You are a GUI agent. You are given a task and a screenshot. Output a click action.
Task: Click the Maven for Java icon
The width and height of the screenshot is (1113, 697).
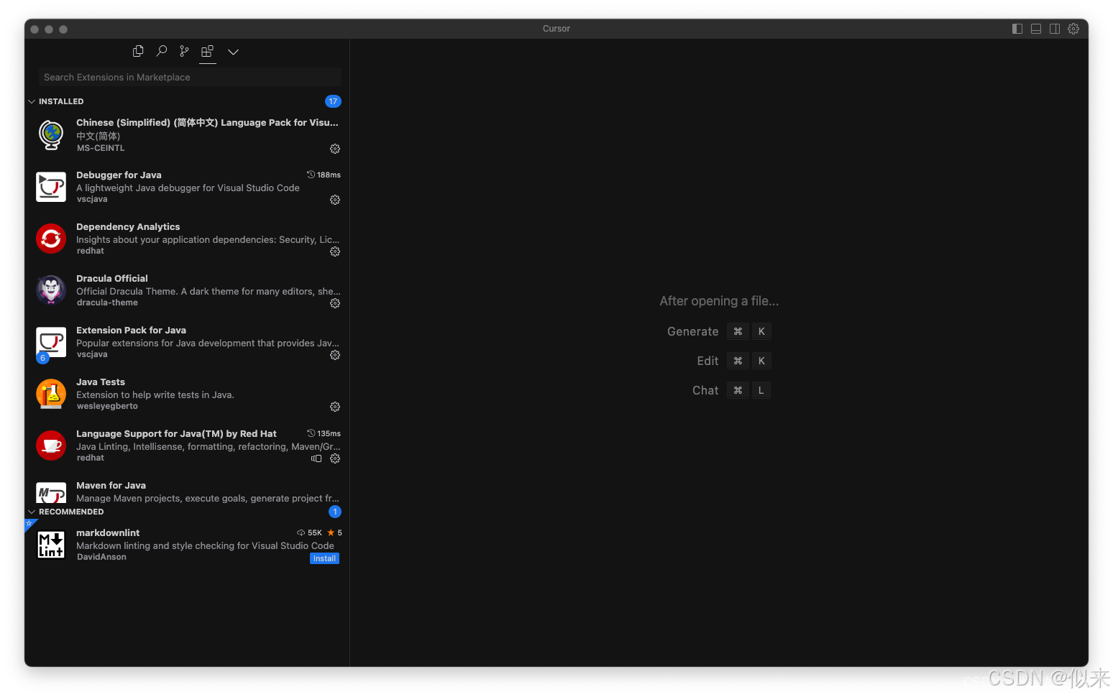pyautogui.click(x=51, y=493)
